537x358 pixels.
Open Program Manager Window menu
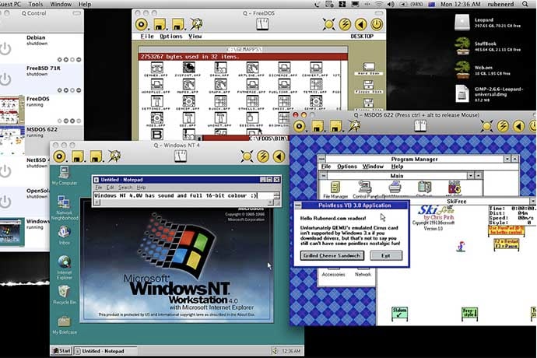pyautogui.click(x=373, y=167)
